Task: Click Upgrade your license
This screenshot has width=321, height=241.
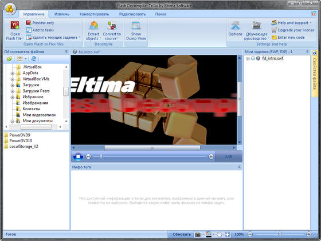Action: 293,30
